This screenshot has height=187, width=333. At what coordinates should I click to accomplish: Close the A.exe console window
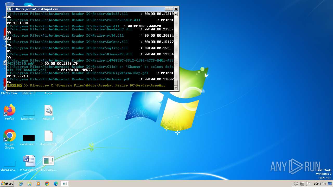[x=176, y=9]
